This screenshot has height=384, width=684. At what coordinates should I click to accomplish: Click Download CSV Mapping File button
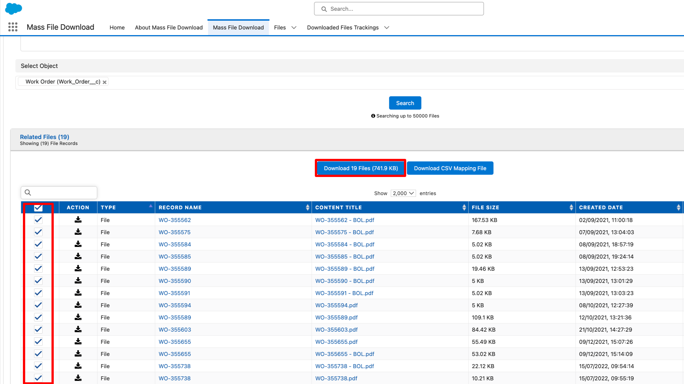[x=450, y=168]
